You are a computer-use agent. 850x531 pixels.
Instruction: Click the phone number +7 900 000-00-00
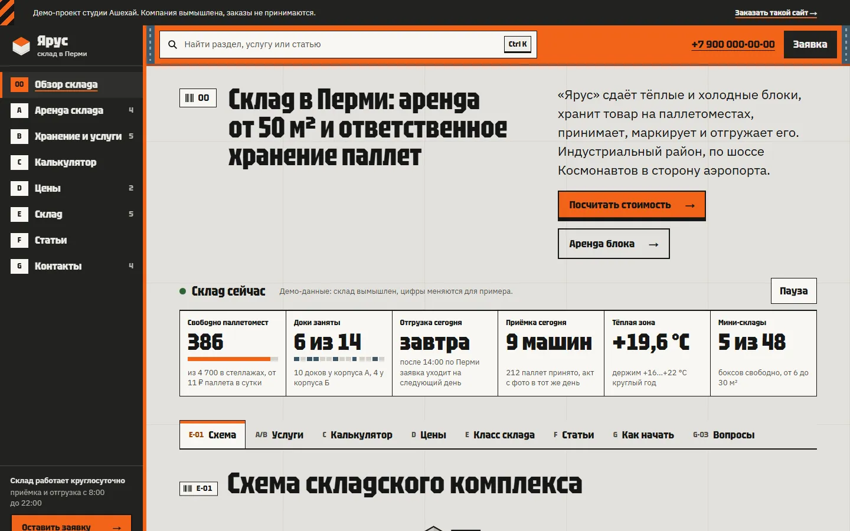pyautogui.click(x=733, y=44)
